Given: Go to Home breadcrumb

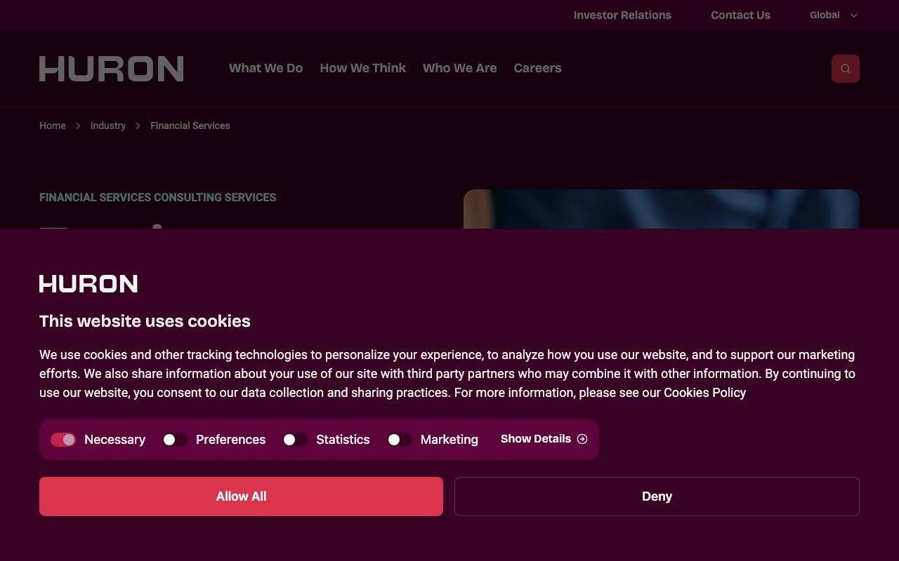Looking at the screenshot, I should click(53, 126).
